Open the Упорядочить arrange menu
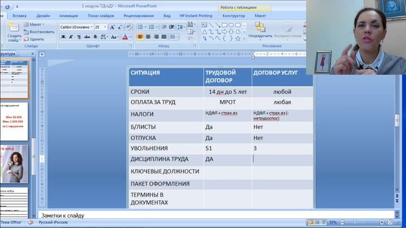 [x=260, y=30]
